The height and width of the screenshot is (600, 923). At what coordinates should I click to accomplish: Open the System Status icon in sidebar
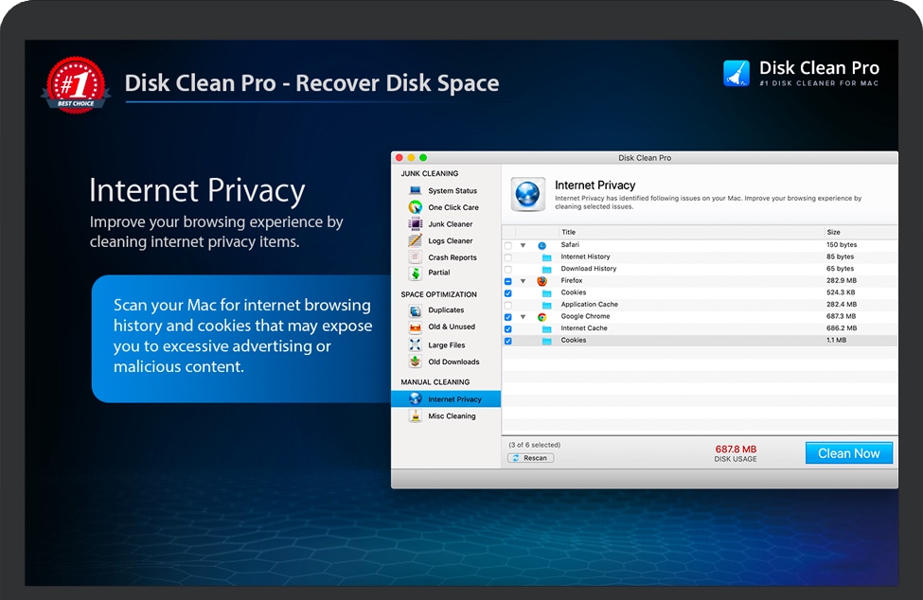click(x=415, y=191)
